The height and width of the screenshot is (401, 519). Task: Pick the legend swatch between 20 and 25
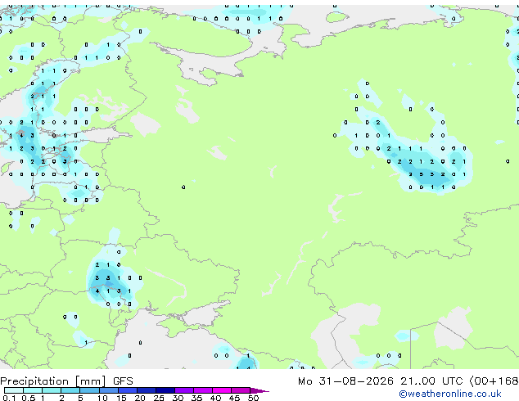146,390
